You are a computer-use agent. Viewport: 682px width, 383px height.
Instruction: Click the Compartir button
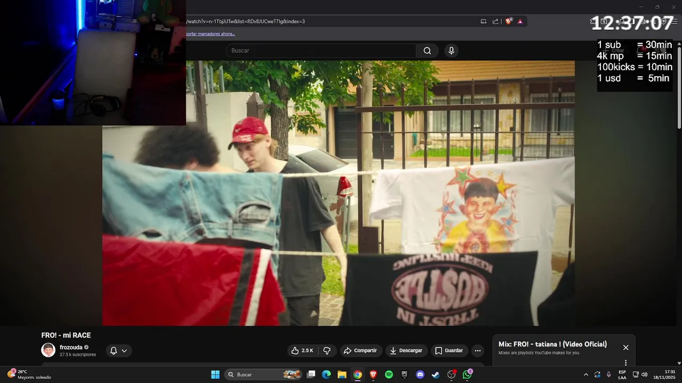pos(360,351)
